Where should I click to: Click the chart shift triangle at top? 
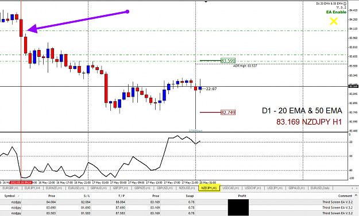tap(206, 2)
